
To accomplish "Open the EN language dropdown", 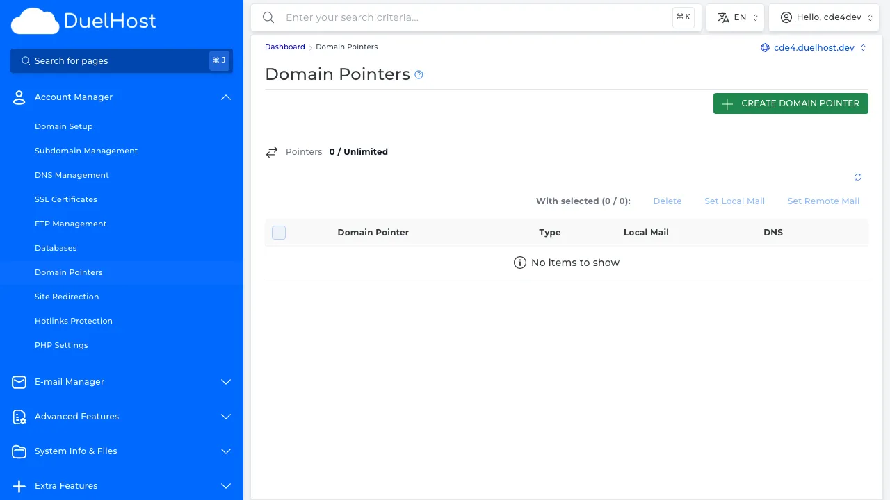I will 735,17.
